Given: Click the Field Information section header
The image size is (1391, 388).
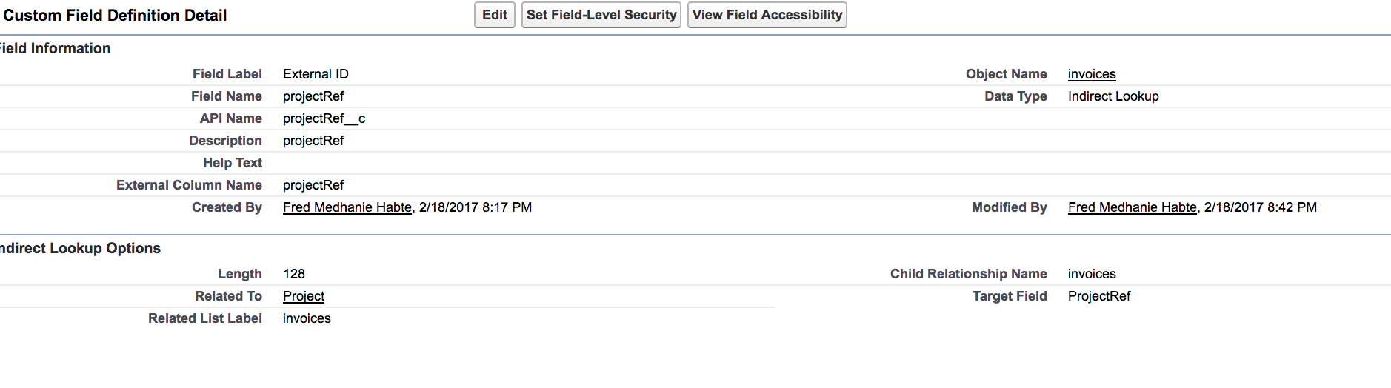Looking at the screenshot, I should 56,48.
